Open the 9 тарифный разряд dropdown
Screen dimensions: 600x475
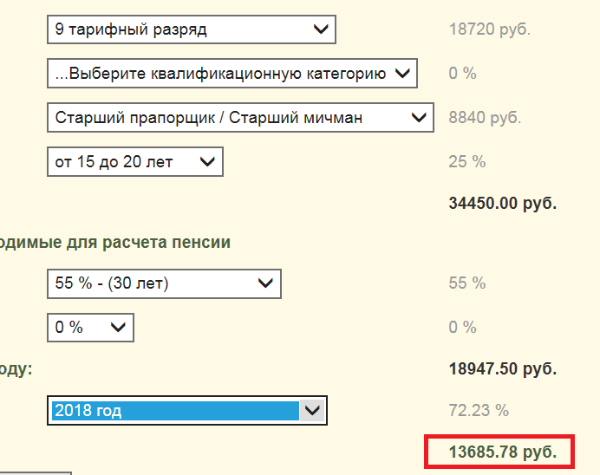191,29
